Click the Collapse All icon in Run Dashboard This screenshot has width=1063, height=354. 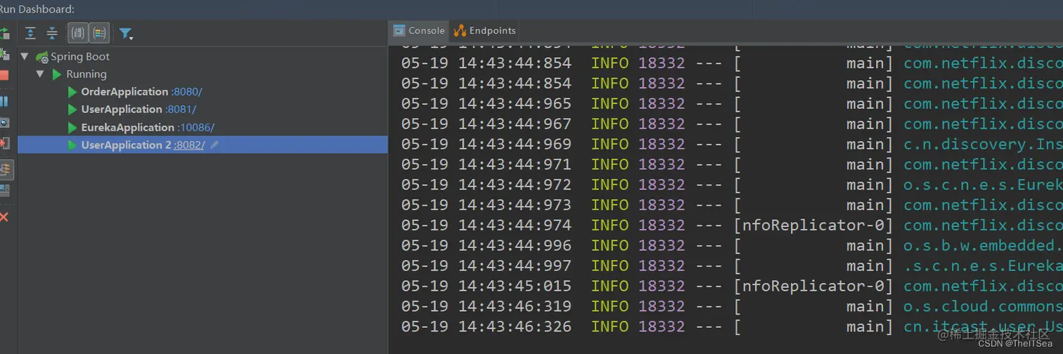point(52,33)
